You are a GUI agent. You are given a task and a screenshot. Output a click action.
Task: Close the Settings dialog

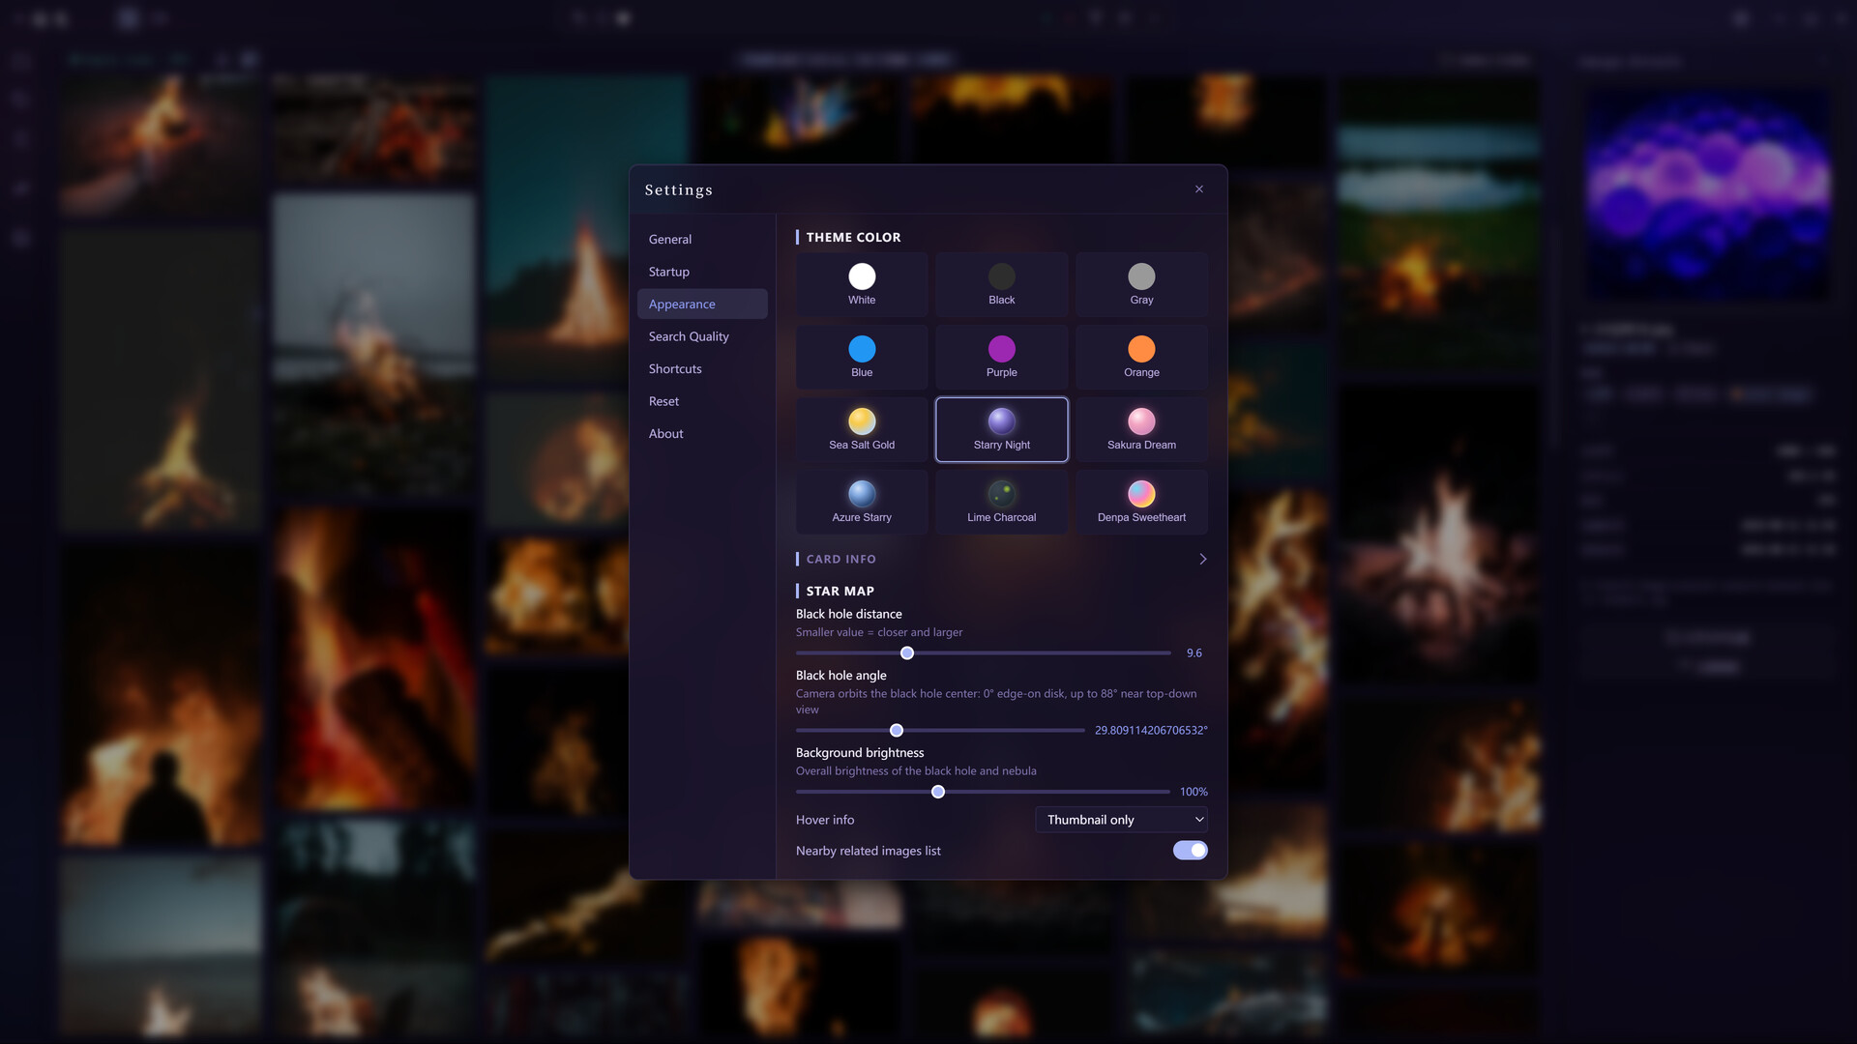[1199, 189]
